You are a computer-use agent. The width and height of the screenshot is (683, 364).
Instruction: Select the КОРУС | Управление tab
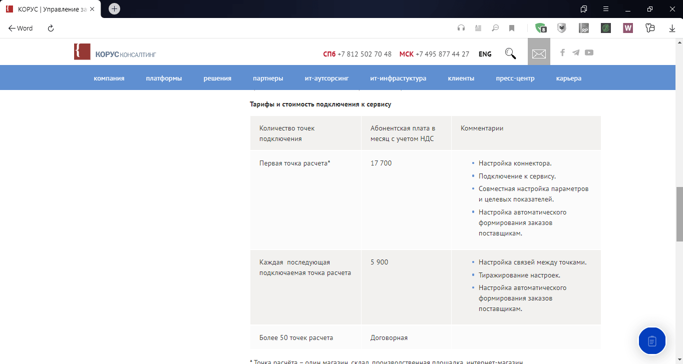50,9
